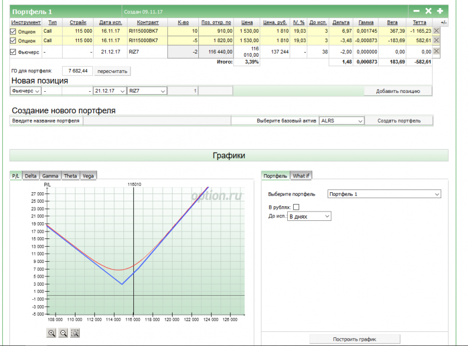Image resolution: width=468 pixels, height=346 pixels.
Task: Switch to the Gamma chart tab
Action: [x=50, y=175]
